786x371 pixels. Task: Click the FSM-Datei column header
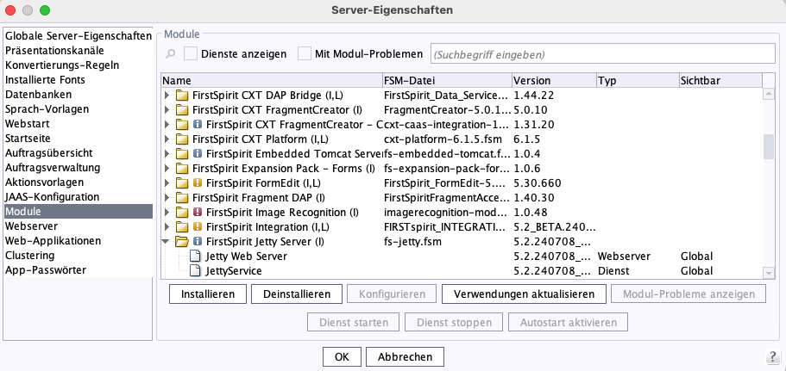coord(447,81)
